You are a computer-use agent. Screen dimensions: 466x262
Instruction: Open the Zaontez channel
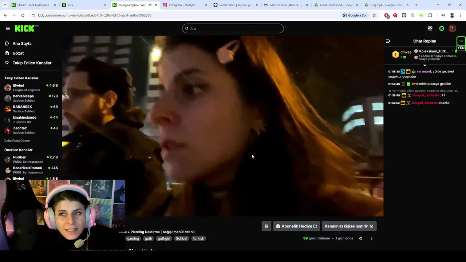pyautogui.click(x=31, y=130)
